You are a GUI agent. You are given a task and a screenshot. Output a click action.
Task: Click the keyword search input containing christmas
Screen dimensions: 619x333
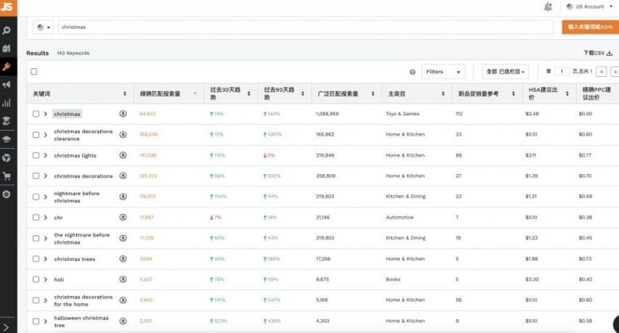pyautogui.click(x=306, y=27)
